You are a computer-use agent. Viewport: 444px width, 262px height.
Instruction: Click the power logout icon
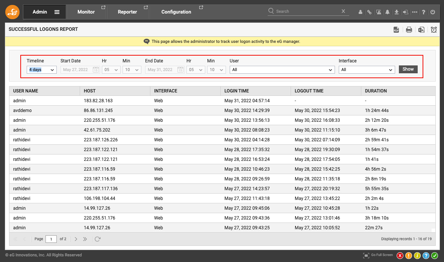pos(433,12)
